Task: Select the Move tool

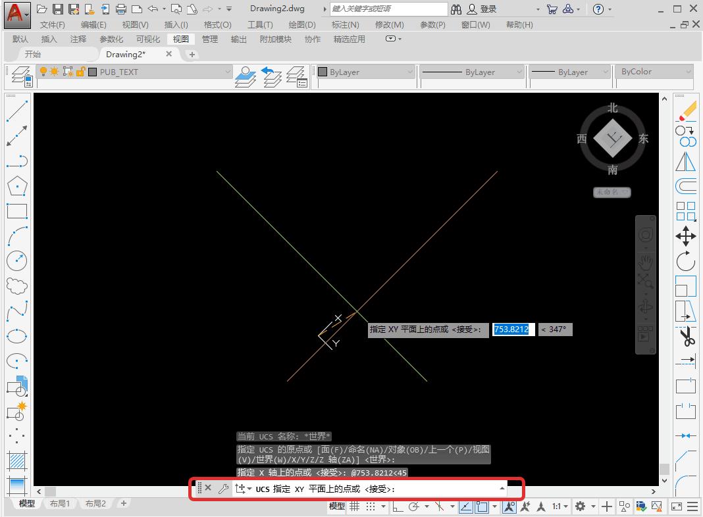Action: [x=686, y=236]
